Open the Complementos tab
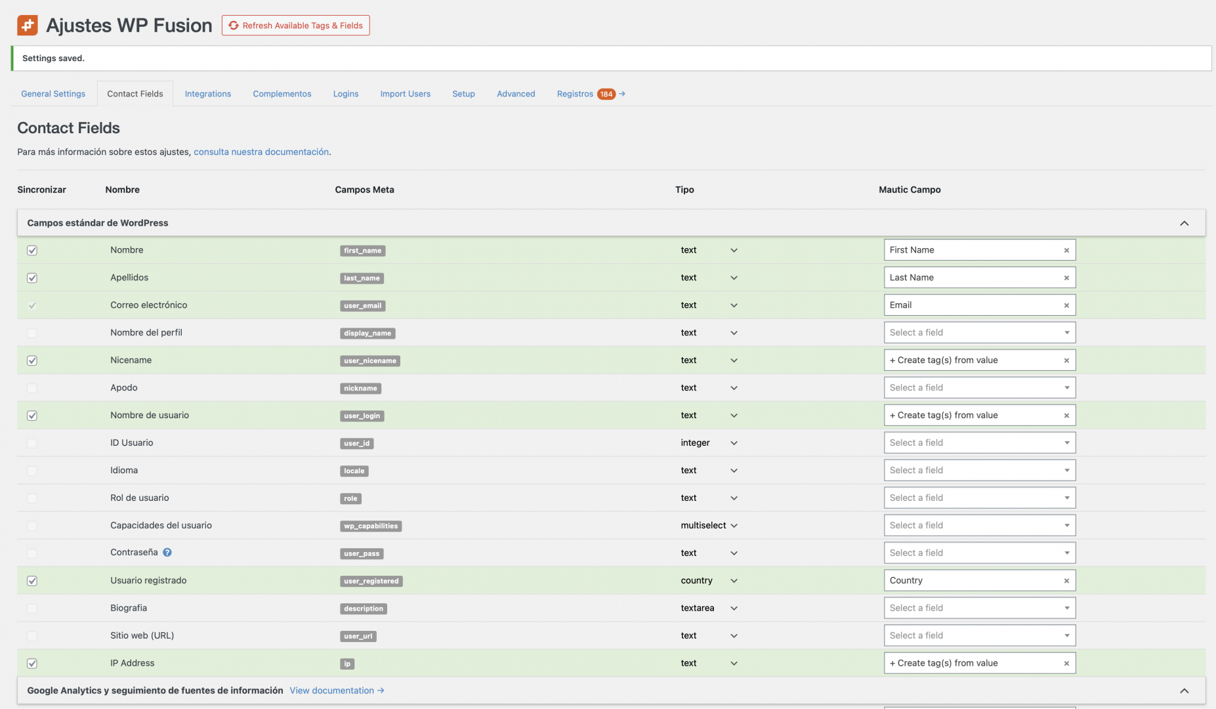The image size is (1216, 709). tap(282, 94)
